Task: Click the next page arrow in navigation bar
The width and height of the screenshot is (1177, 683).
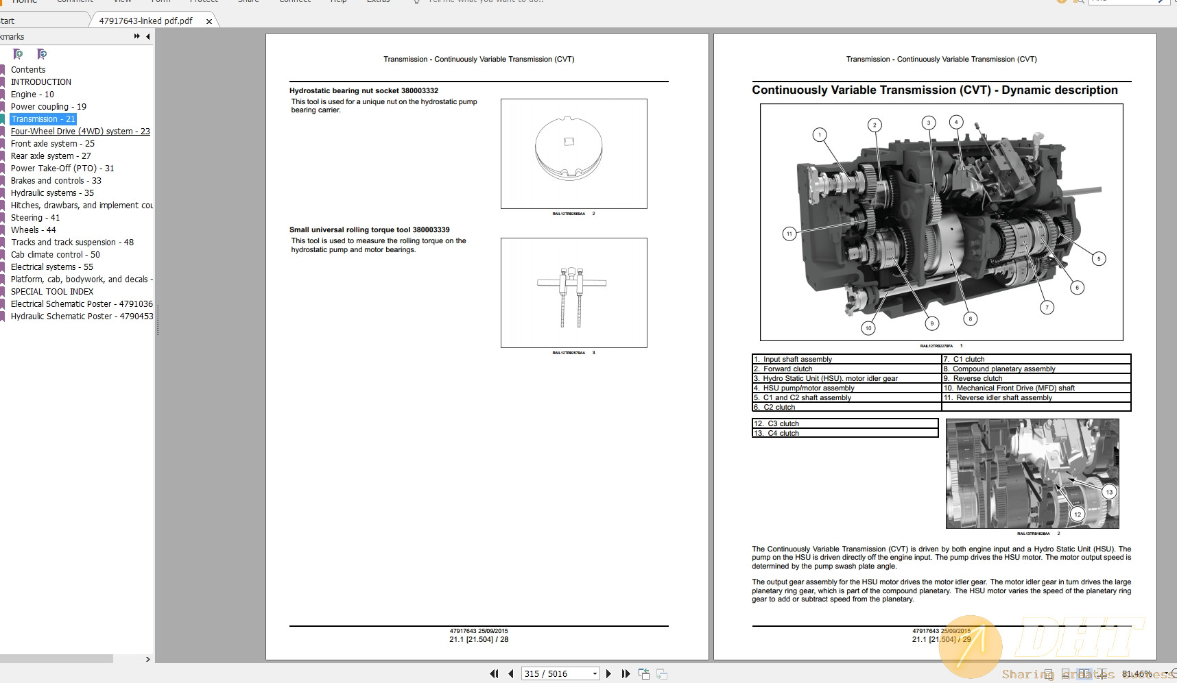Action: pyautogui.click(x=608, y=673)
